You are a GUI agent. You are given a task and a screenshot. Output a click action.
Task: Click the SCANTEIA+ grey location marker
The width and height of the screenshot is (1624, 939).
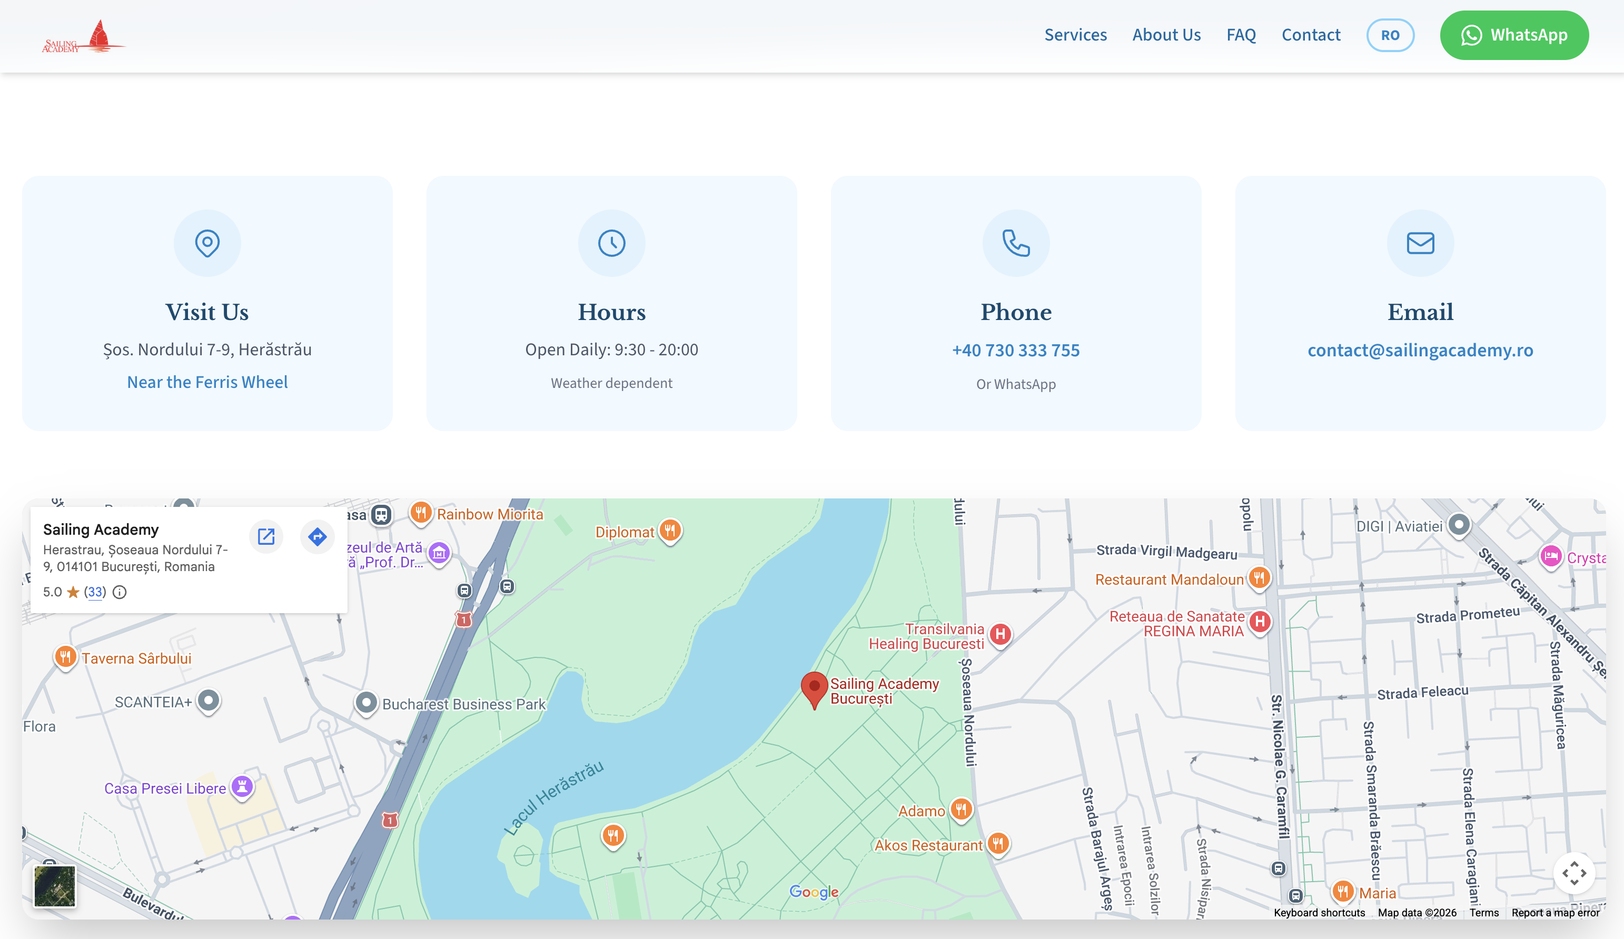pyautogui.click(x=208, y=701)
